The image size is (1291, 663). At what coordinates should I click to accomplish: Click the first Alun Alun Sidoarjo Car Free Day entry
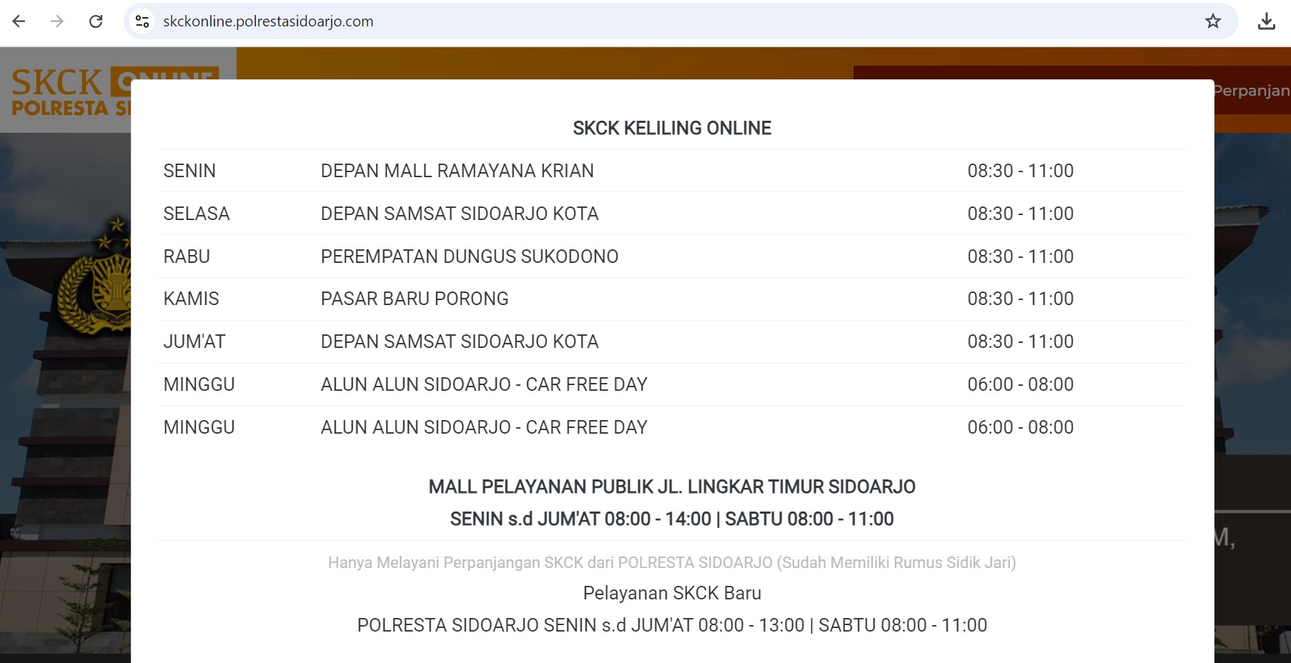click(x=483, y=384)
